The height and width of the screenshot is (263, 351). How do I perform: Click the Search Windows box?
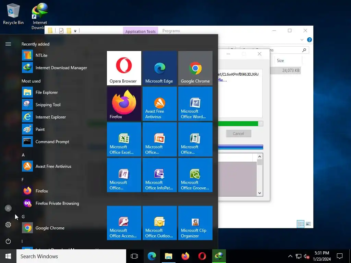click(71, 256)
